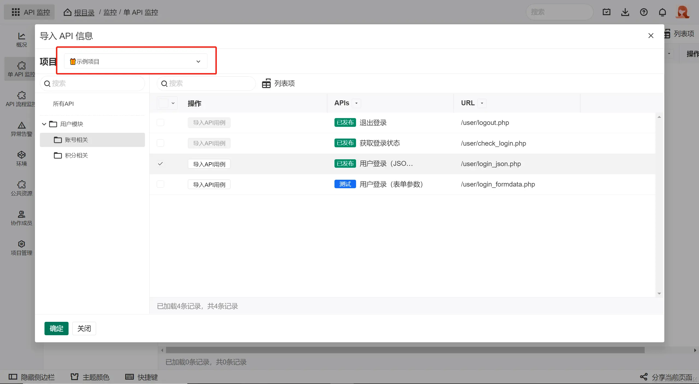The height and width of the screenshot is (384, 699).
Task: Select the 积分相关 folder
Action: (76, 155)
